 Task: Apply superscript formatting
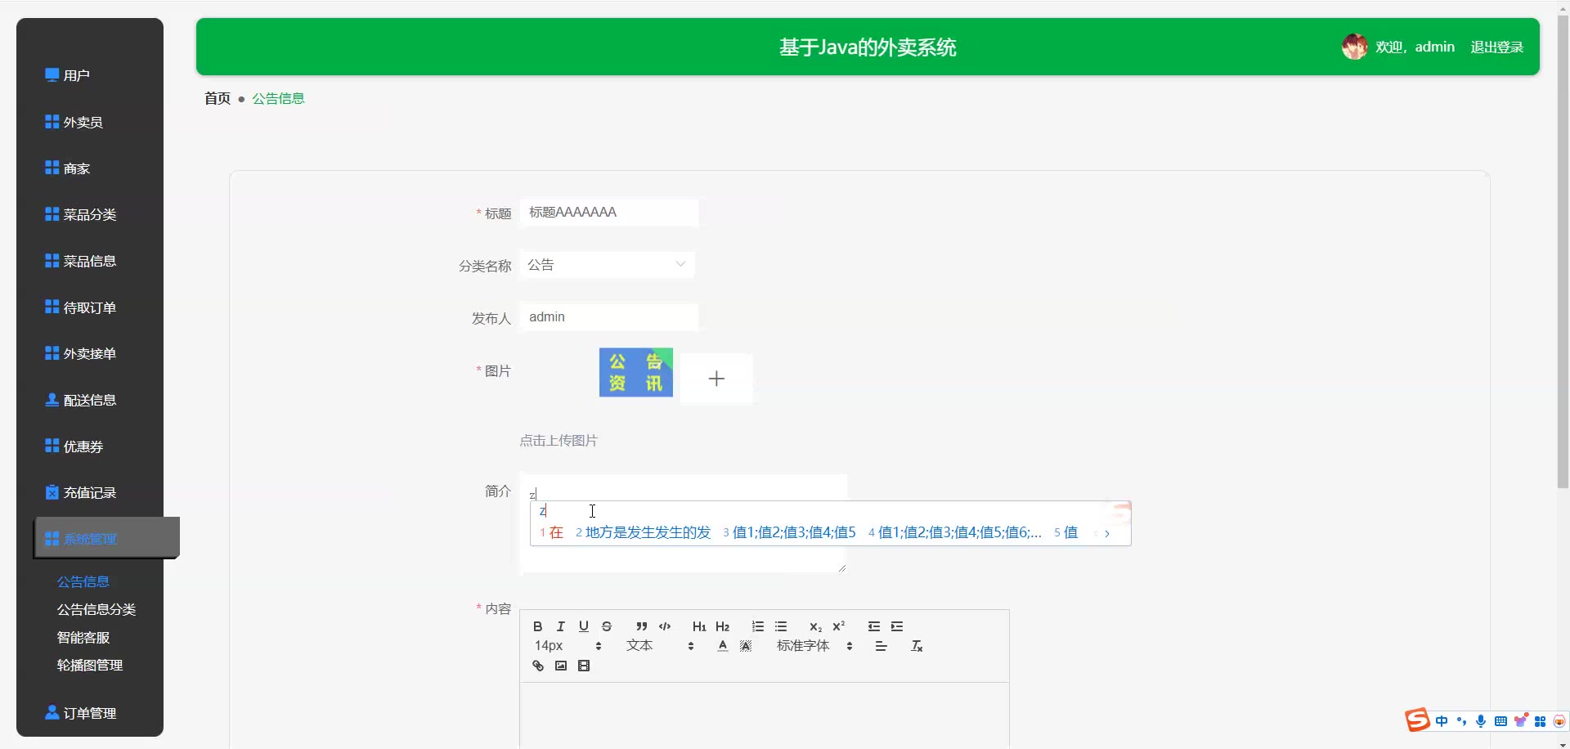(x=838, y=626)
